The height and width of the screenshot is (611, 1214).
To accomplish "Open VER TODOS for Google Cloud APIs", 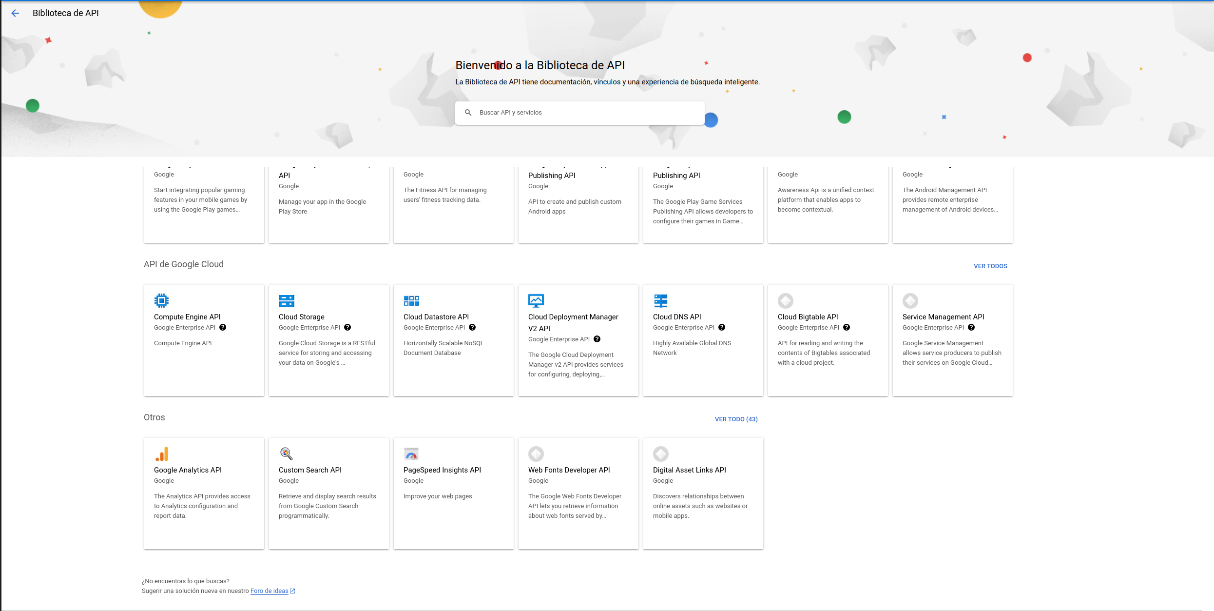I will [990, 266].
